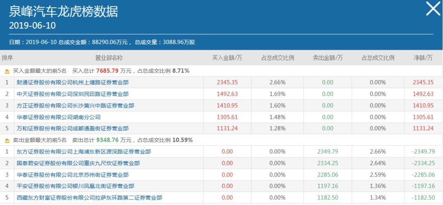Select ratio 2.64% in 国泰君安 row
Image resolution: width=443 pixels, height=205 pixels.
(378, 163)
